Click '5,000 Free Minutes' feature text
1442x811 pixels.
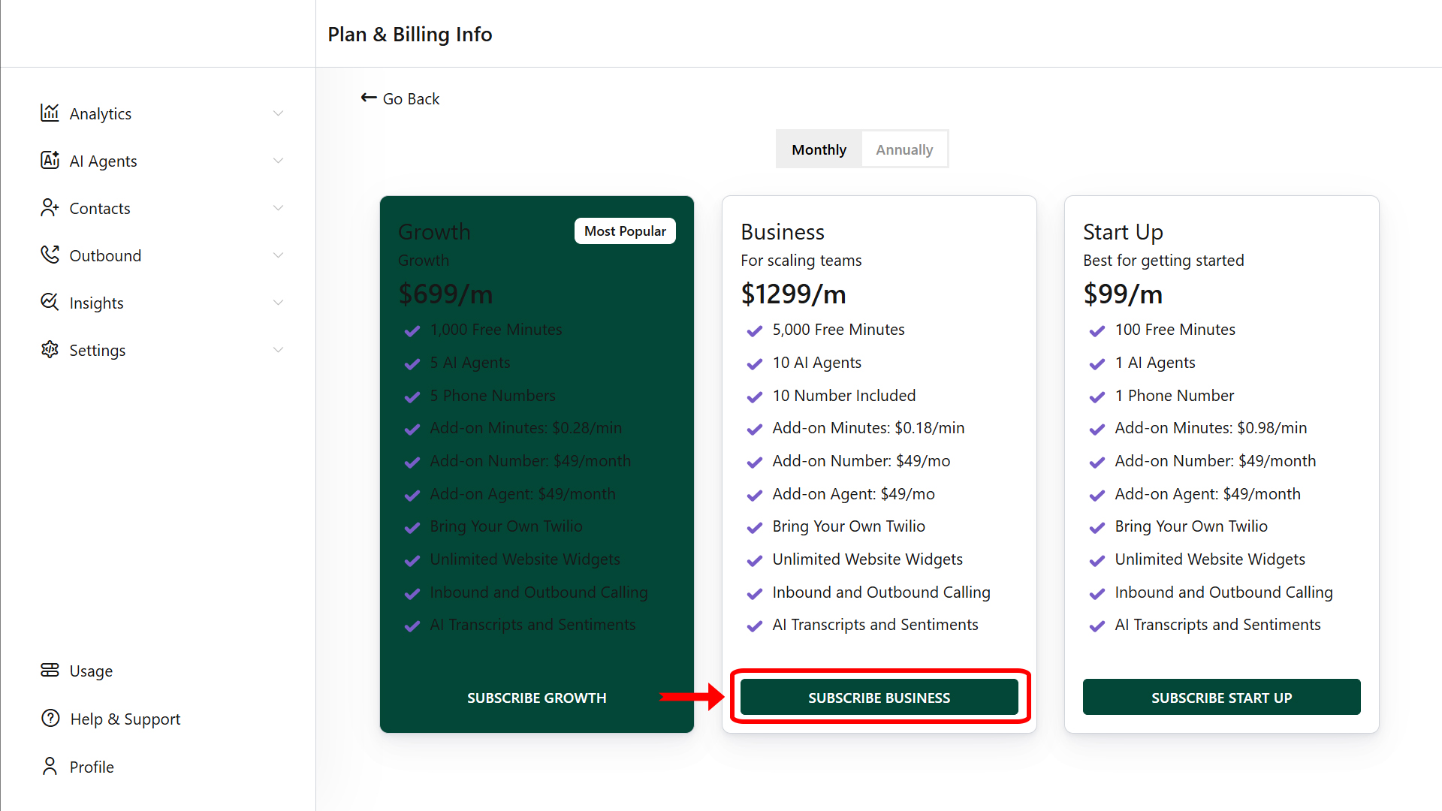tap(838, 329)
